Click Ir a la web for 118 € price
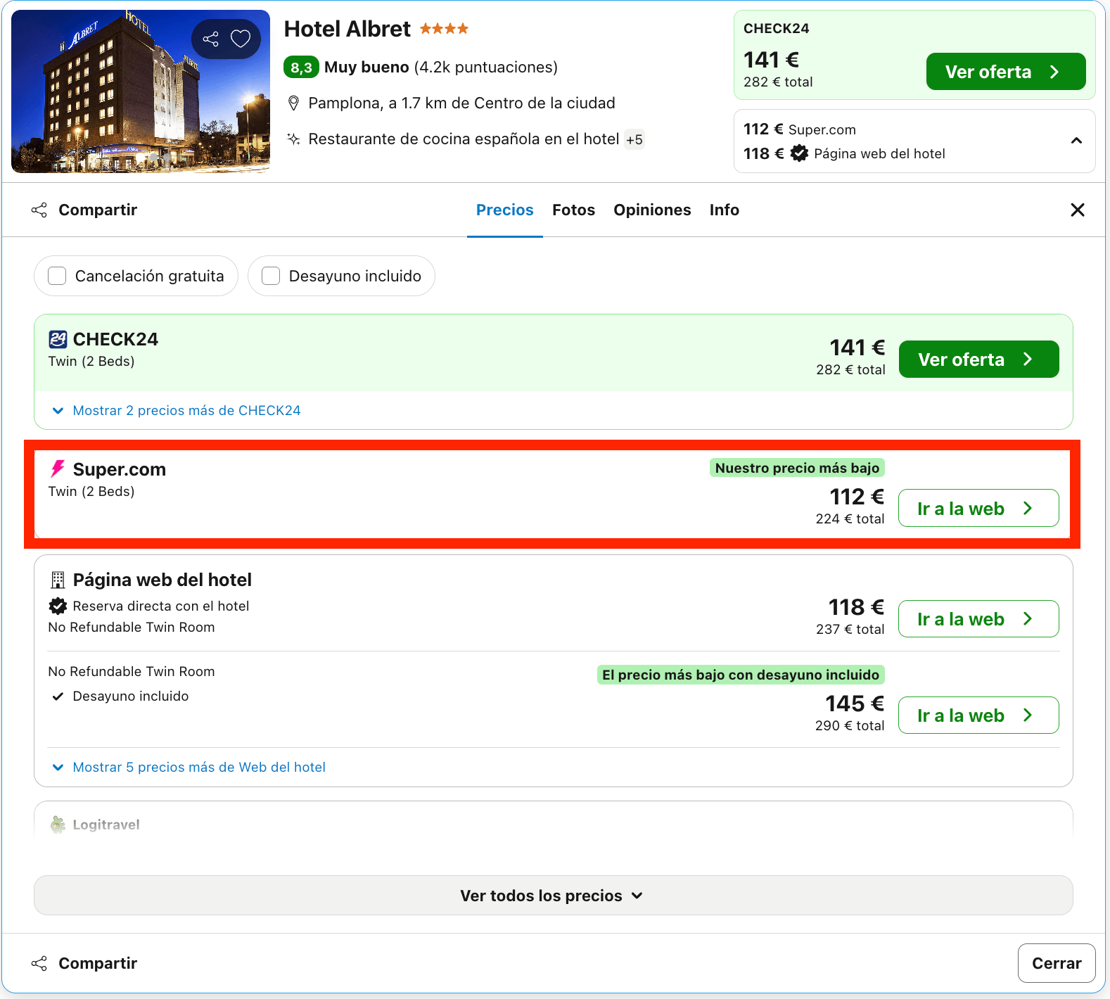Screen dimensions: 1110x999 [x=978, y=618]
